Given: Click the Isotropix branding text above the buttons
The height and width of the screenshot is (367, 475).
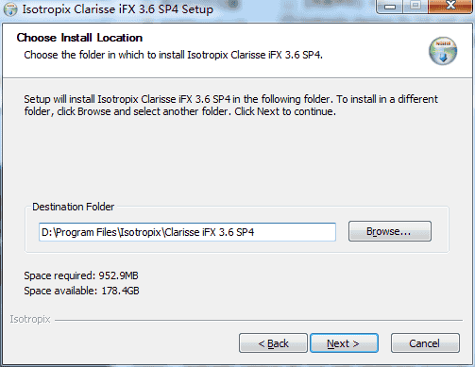Looking at the screenshot, I should pos(30,319).
